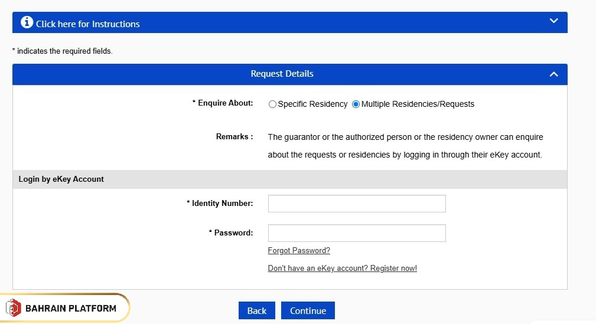Focus the Password input field
This screenshot has width=596, height=324.
click(x=357, y=233)
